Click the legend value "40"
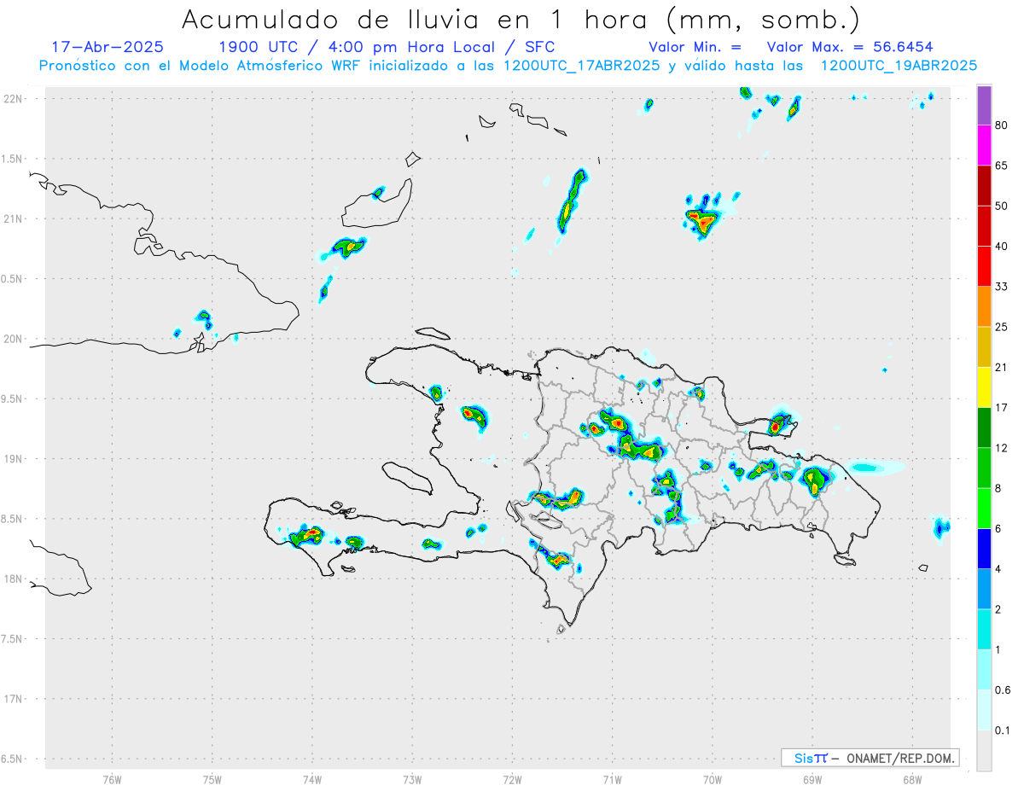 (1002, 247)
